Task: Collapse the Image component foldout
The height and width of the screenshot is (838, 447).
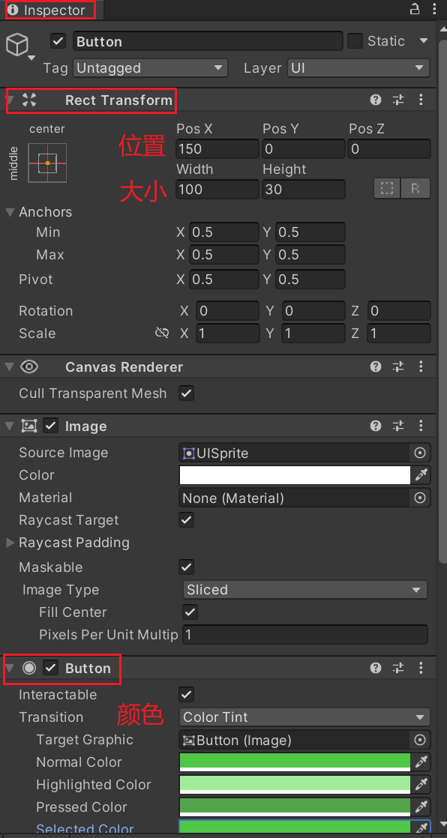Action: pos(10,426)
